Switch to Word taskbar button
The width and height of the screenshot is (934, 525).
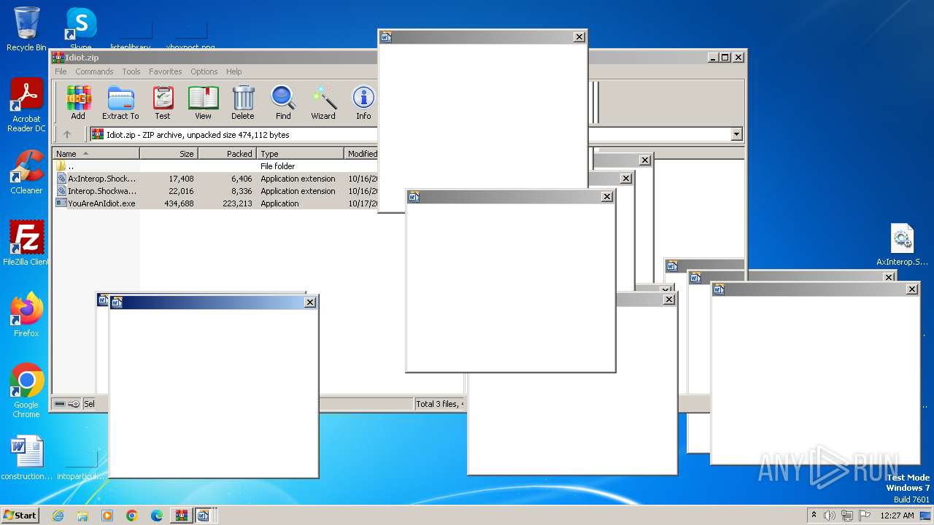204,516
